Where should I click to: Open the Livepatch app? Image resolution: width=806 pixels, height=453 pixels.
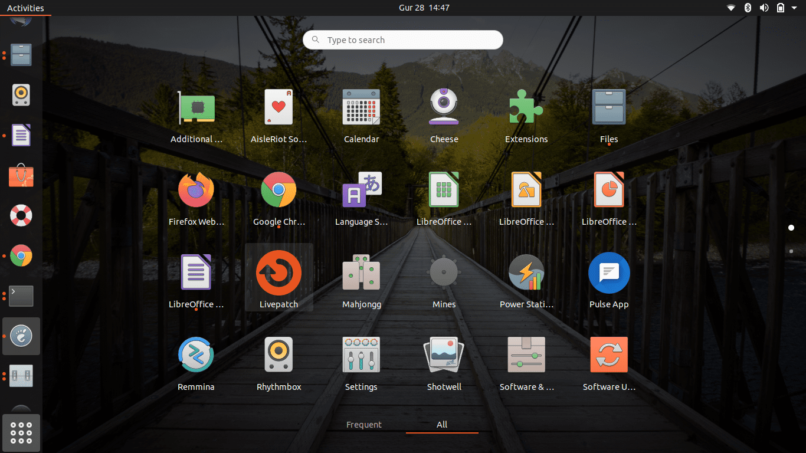click(279, 277)
